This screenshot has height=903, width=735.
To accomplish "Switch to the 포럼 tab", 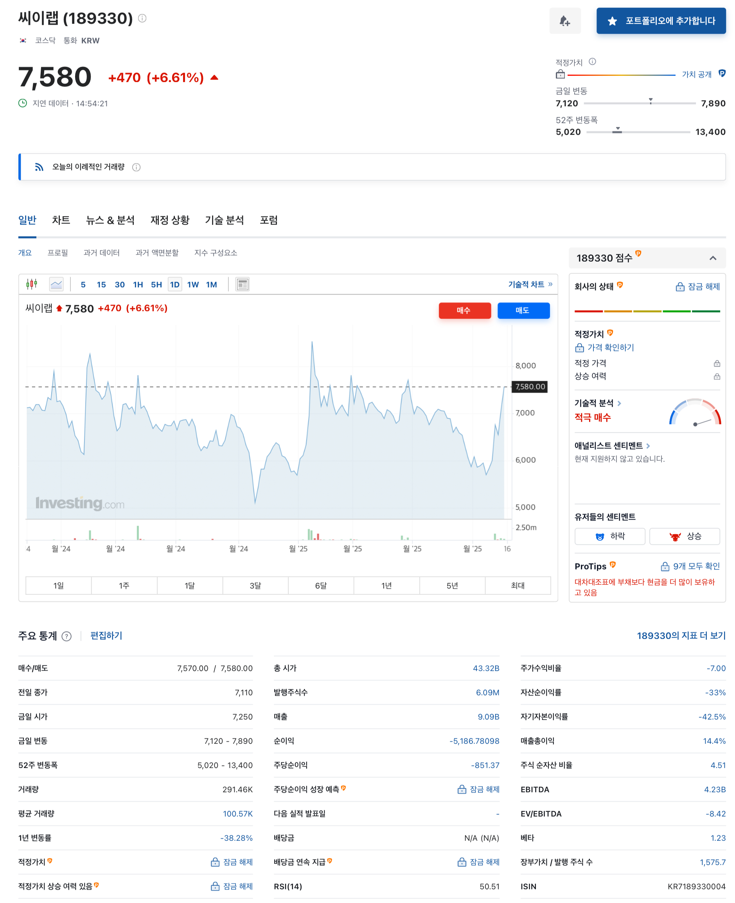I will 269,220.
